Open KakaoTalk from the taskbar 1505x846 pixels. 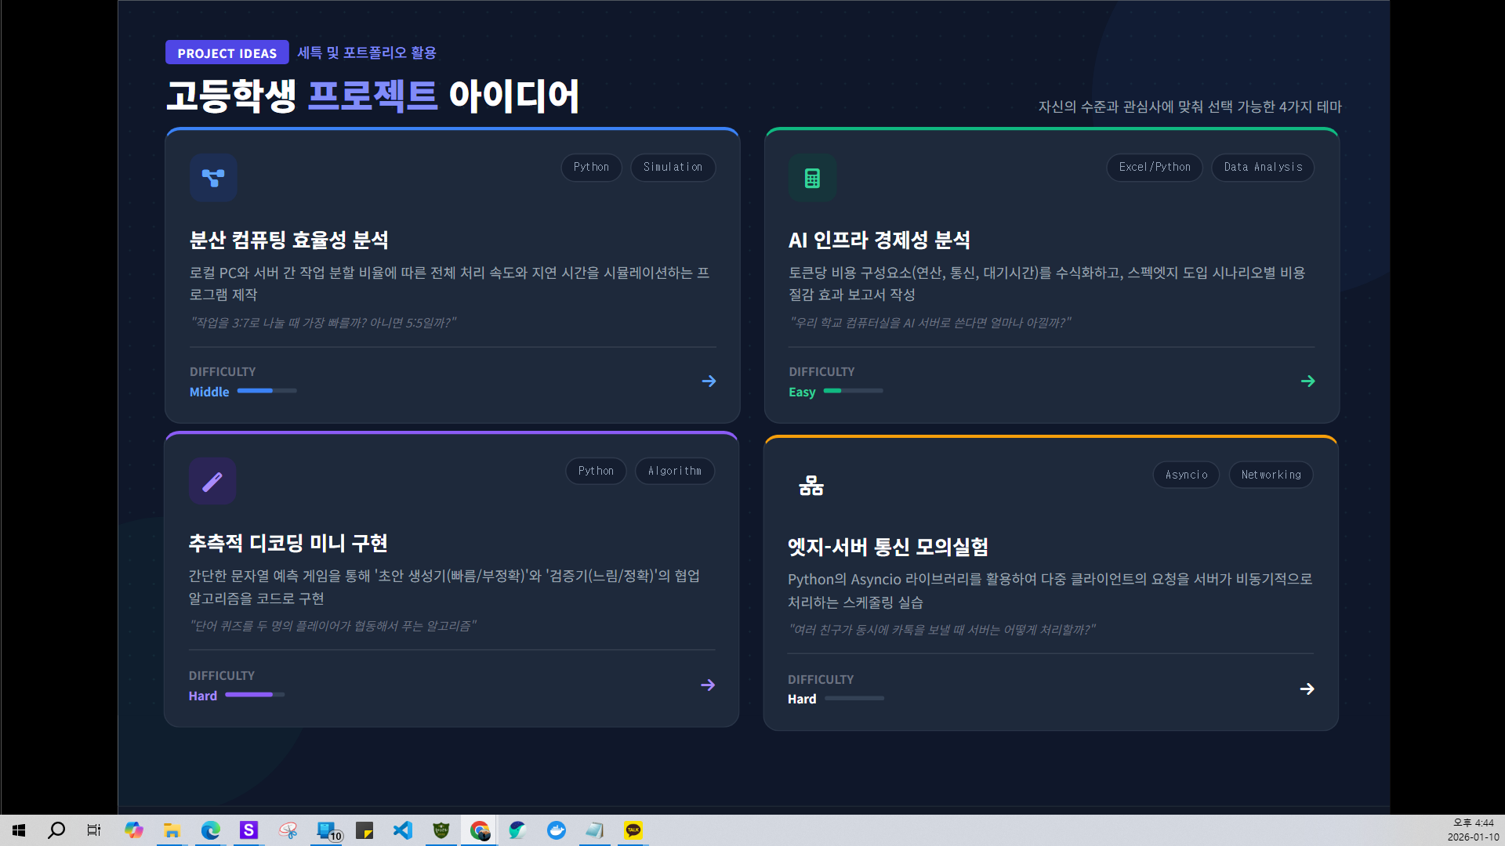[633, 830]
